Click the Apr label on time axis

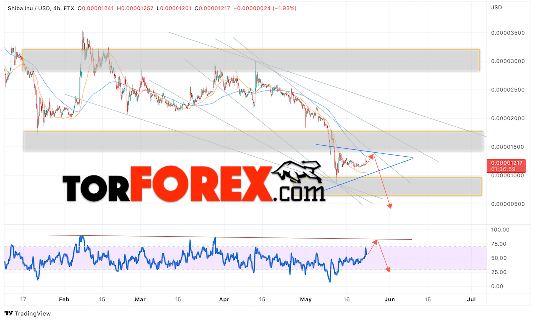(x=224, y=299)
